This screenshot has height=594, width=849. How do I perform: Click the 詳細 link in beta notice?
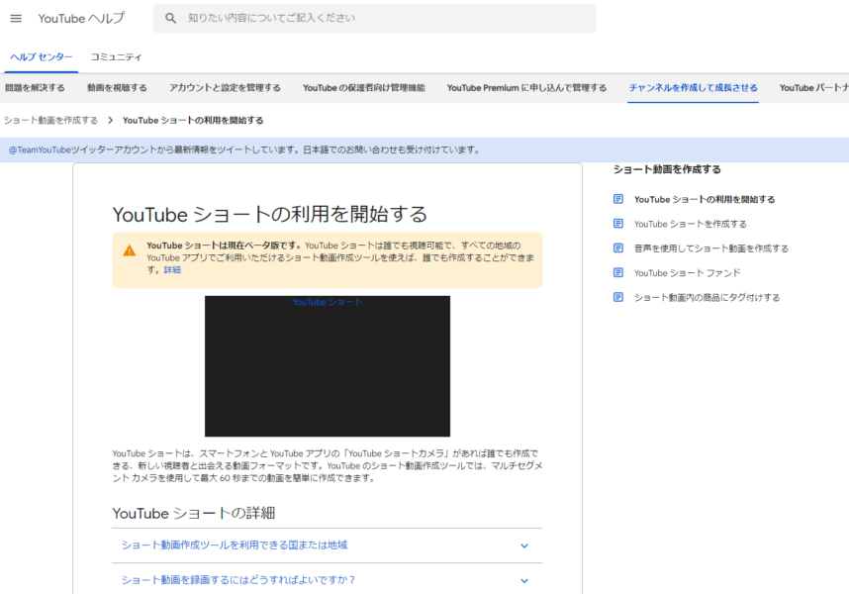172,269
